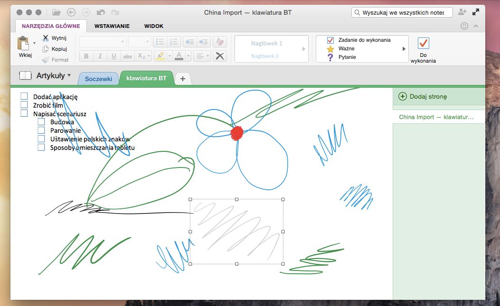Open the Wstawianie ribbon tab
The width and height of the screenshot is (500, 306).
coord(112,26)
